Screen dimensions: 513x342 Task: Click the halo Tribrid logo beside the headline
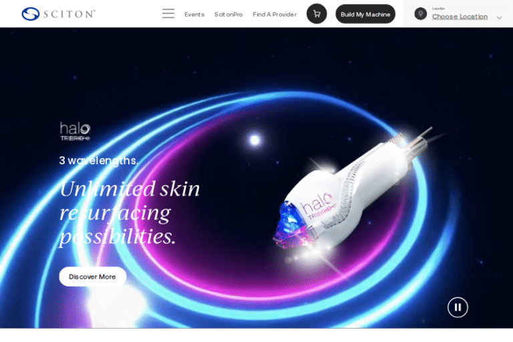coord(75,131)
